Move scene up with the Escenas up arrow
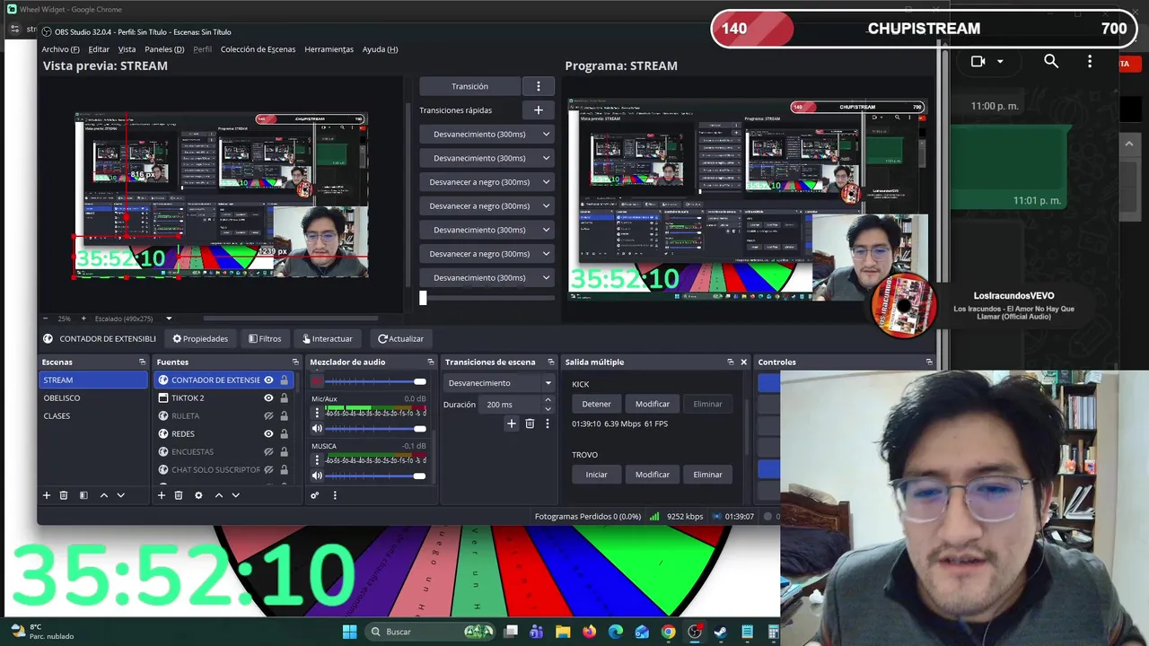1149x646 pixels. (103, 495)
